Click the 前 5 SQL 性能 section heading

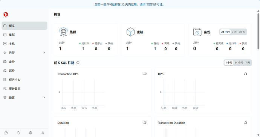click(x=64, y=63)
